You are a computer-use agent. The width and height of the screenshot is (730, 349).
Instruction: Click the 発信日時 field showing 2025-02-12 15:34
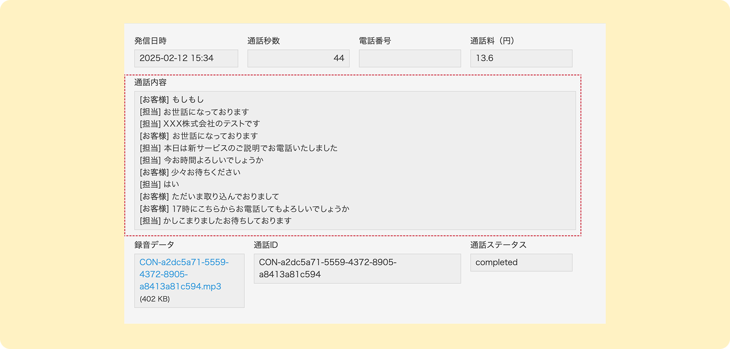186,58
